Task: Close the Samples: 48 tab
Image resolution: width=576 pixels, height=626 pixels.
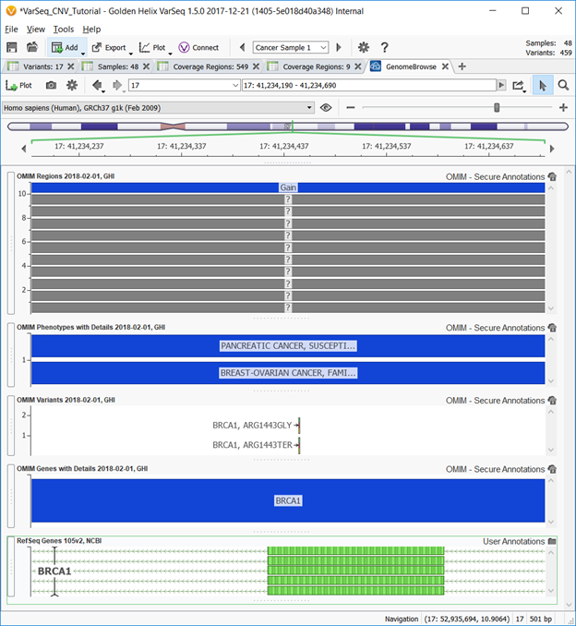Action: [146, 66]
